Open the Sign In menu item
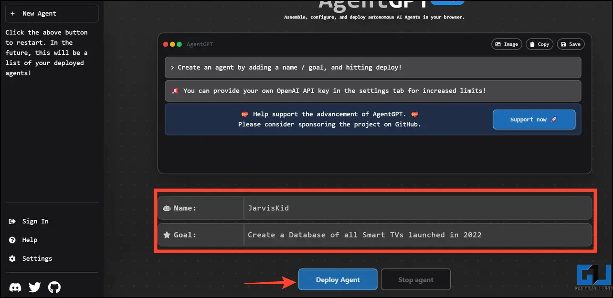Screen dimensions: 613x298 [29, 221]
